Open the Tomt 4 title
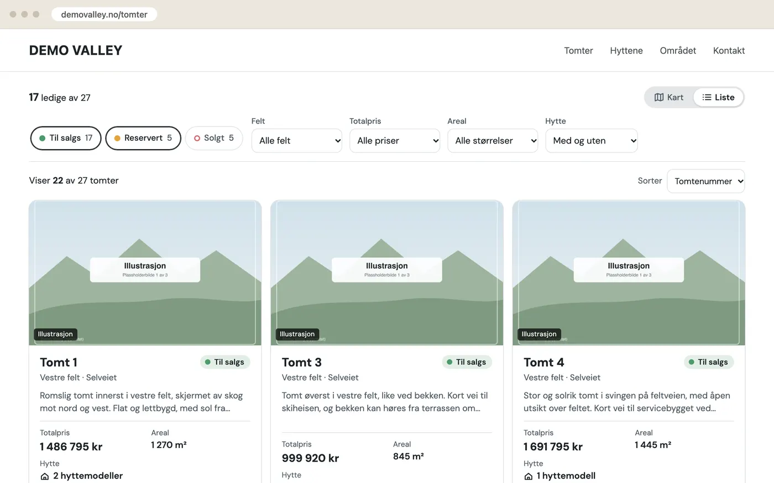 tap(543, 362)
